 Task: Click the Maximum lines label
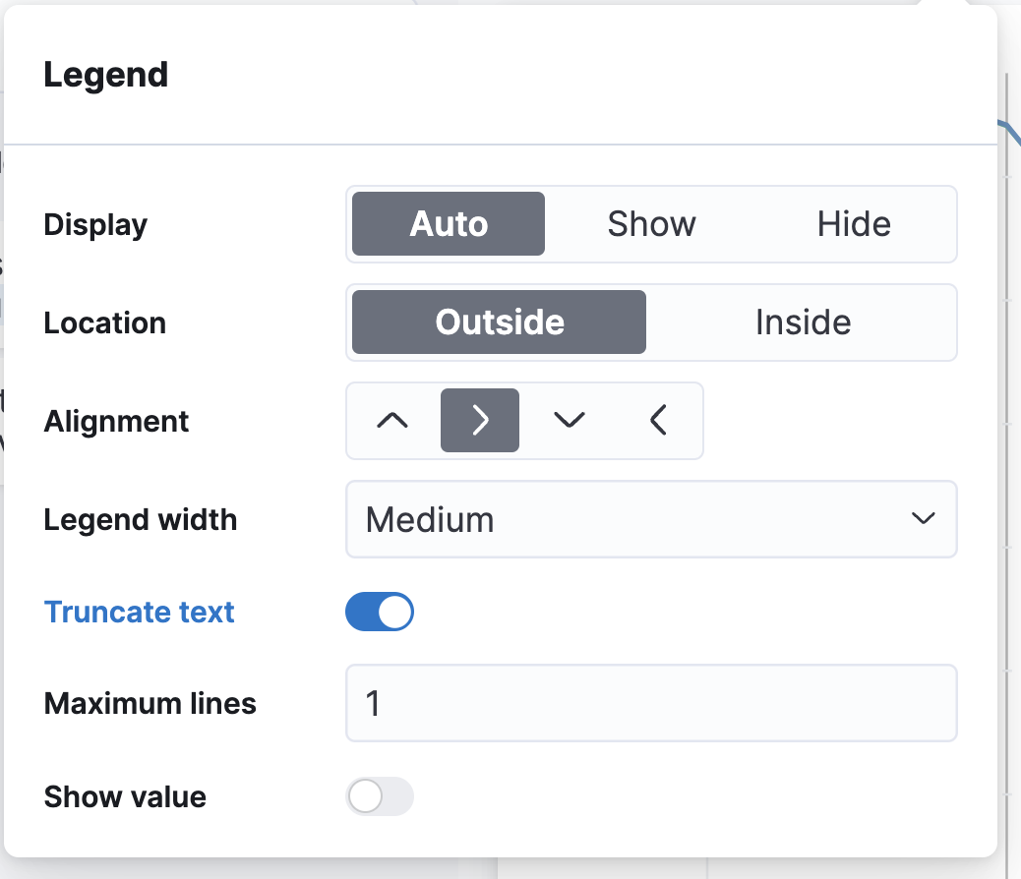click(150, 704)
